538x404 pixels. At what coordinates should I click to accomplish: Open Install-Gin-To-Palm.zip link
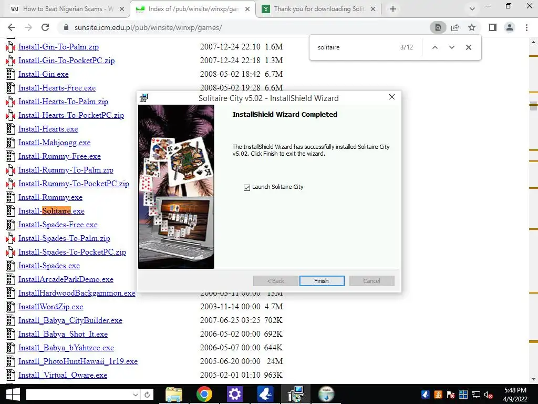pos(59,47)
